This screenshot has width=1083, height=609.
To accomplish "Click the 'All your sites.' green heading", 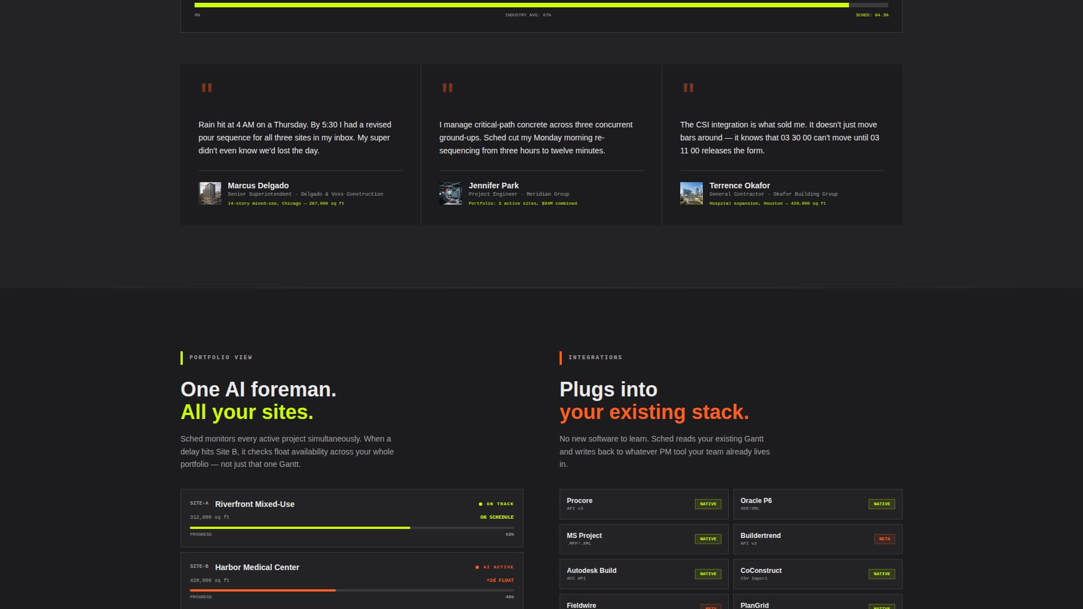I will click(247, 412).
